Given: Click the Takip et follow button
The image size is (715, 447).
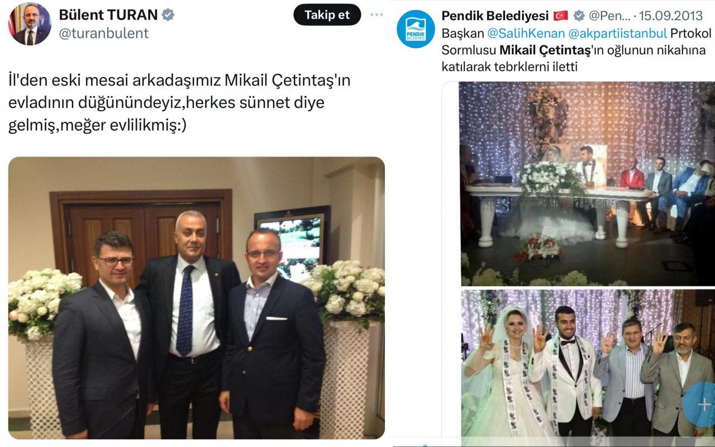Looking at the screenshot, I should pos(327,15).
